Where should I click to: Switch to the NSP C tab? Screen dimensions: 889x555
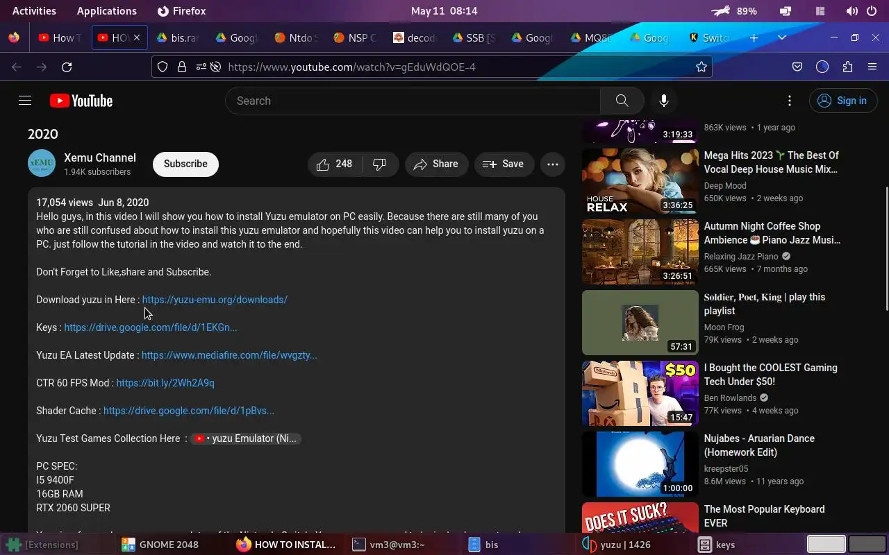tap(356, 37)
